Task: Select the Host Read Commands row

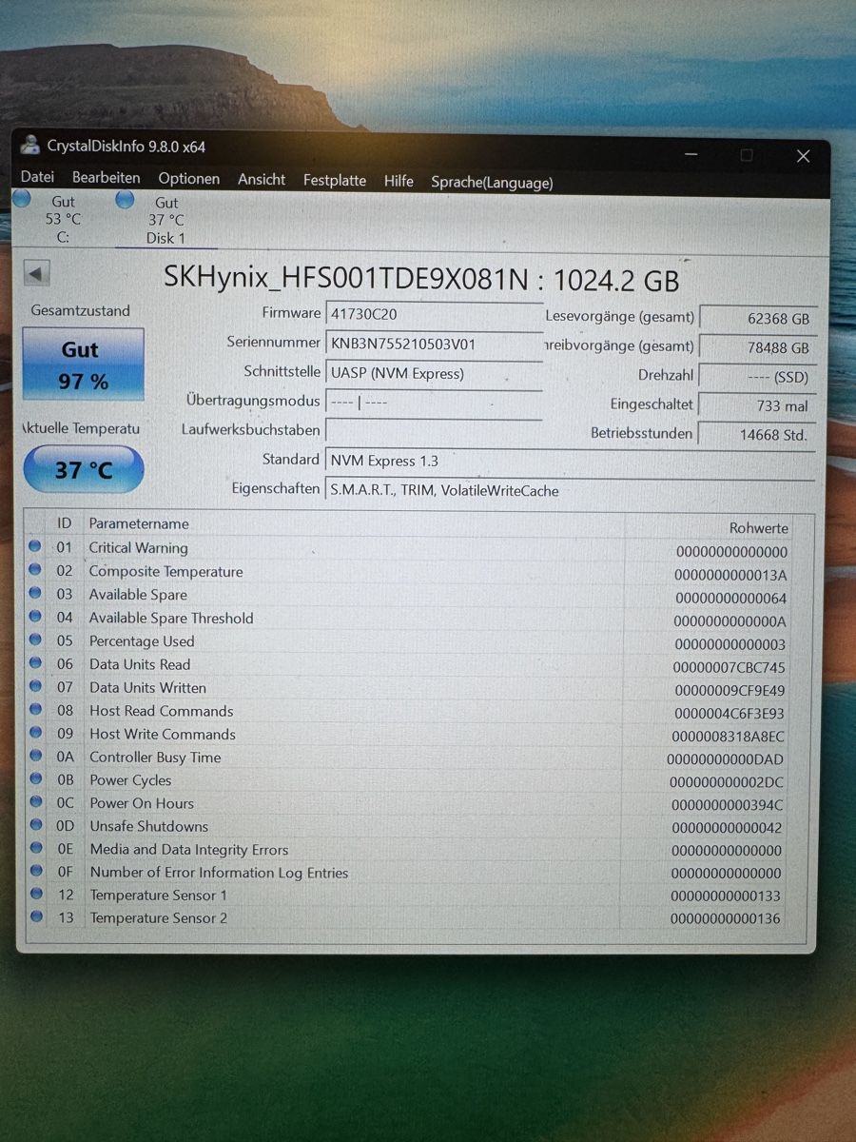Action: pyautogui.click(x=409, y=712)
